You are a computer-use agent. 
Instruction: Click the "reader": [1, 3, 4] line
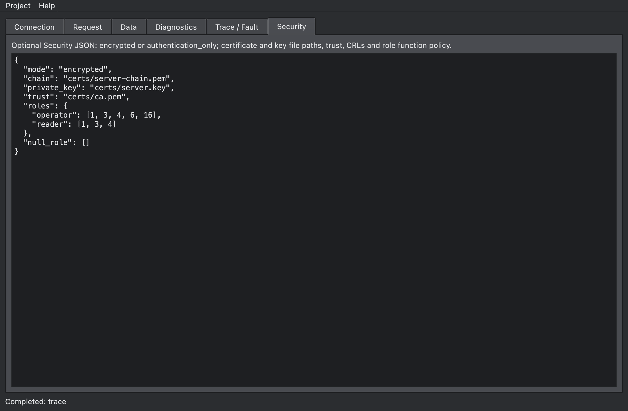click(x=74, y=124)
